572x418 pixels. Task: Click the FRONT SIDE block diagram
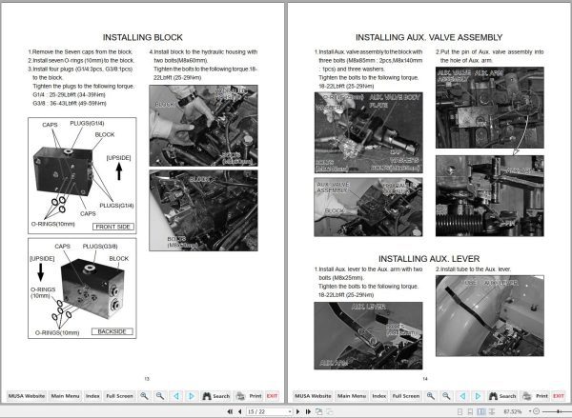click(x=82, y=175)
